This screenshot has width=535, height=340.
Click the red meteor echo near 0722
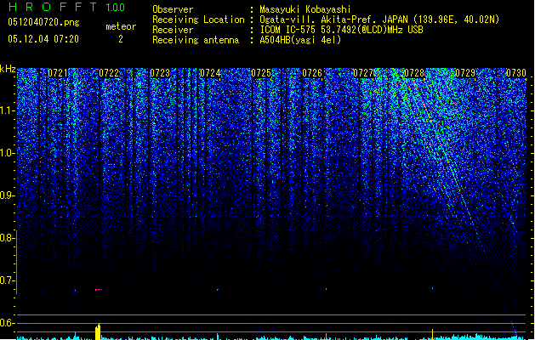tap(99, 290)
